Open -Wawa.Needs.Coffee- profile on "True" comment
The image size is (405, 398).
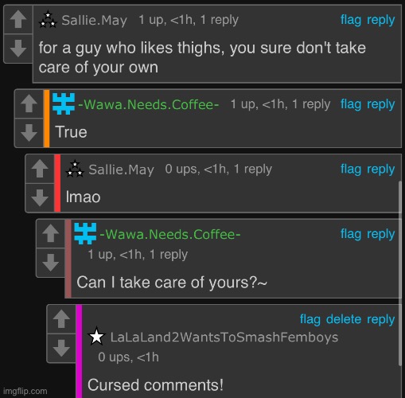[149, 104]
